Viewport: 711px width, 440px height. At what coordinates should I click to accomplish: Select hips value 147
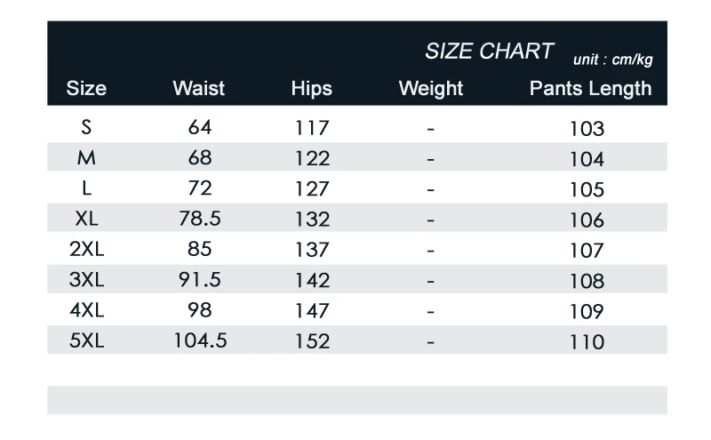312,310
